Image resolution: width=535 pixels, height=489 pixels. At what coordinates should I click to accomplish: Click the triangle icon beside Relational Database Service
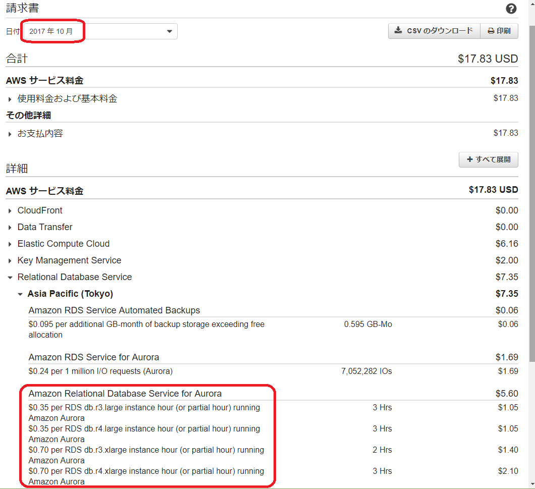tap(10, 278)
